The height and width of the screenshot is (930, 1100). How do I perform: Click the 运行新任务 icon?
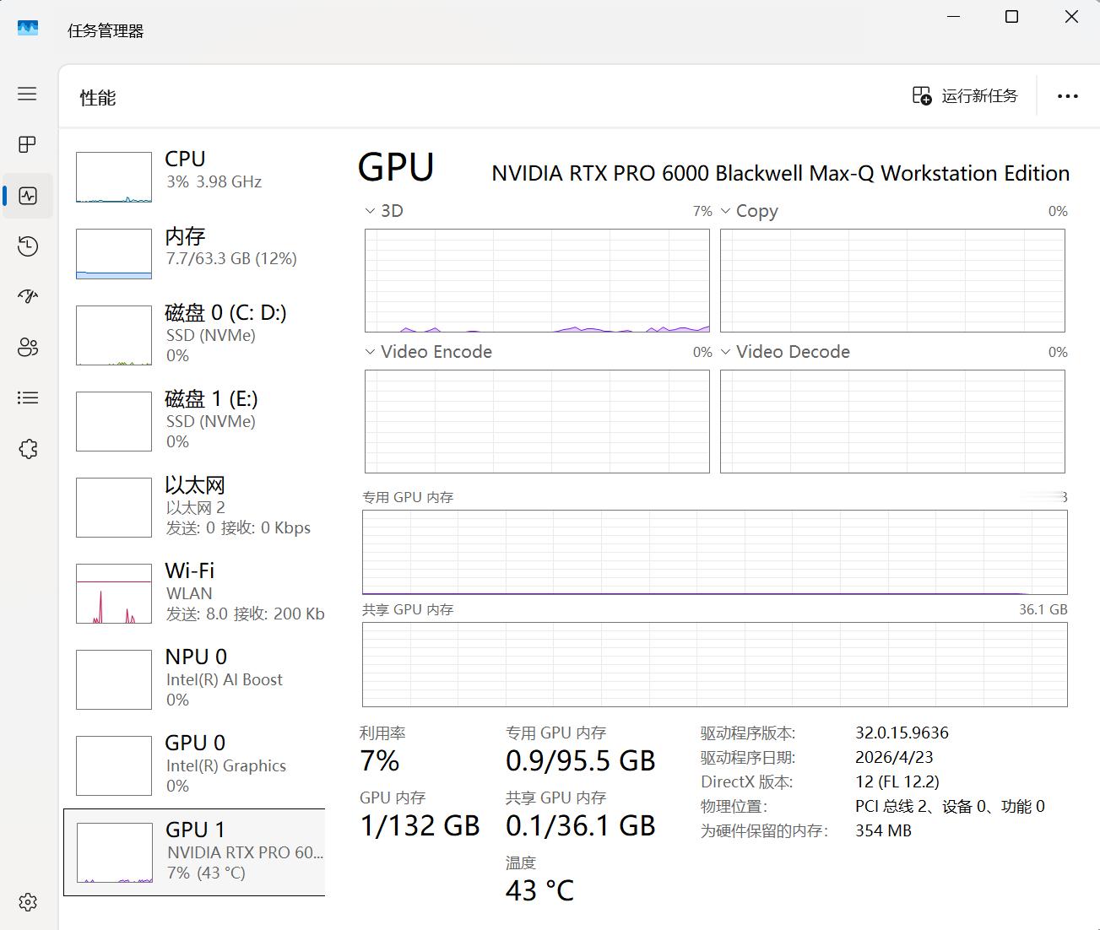922,95
